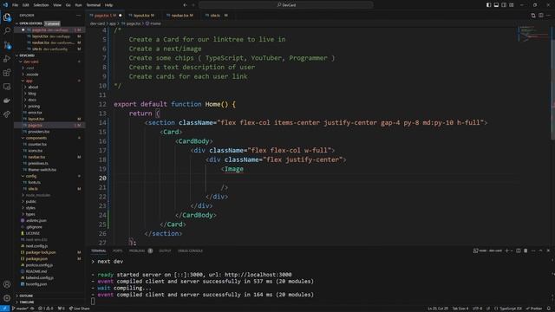Open the terminal launch profile dropdown arrow
This screenshot has width=555, height=312.
512,250
